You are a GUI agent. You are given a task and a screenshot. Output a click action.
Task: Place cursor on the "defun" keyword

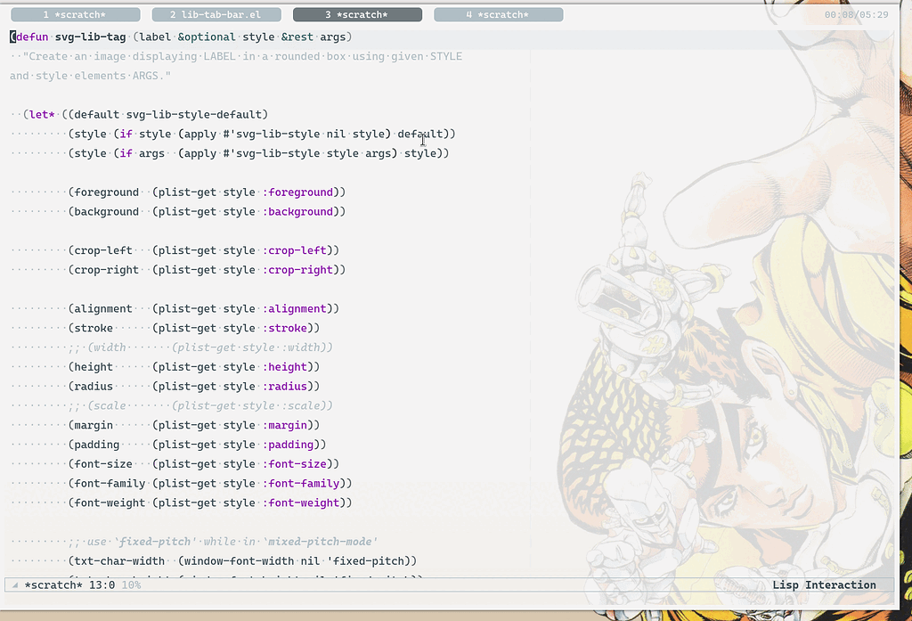coord(29,37)
